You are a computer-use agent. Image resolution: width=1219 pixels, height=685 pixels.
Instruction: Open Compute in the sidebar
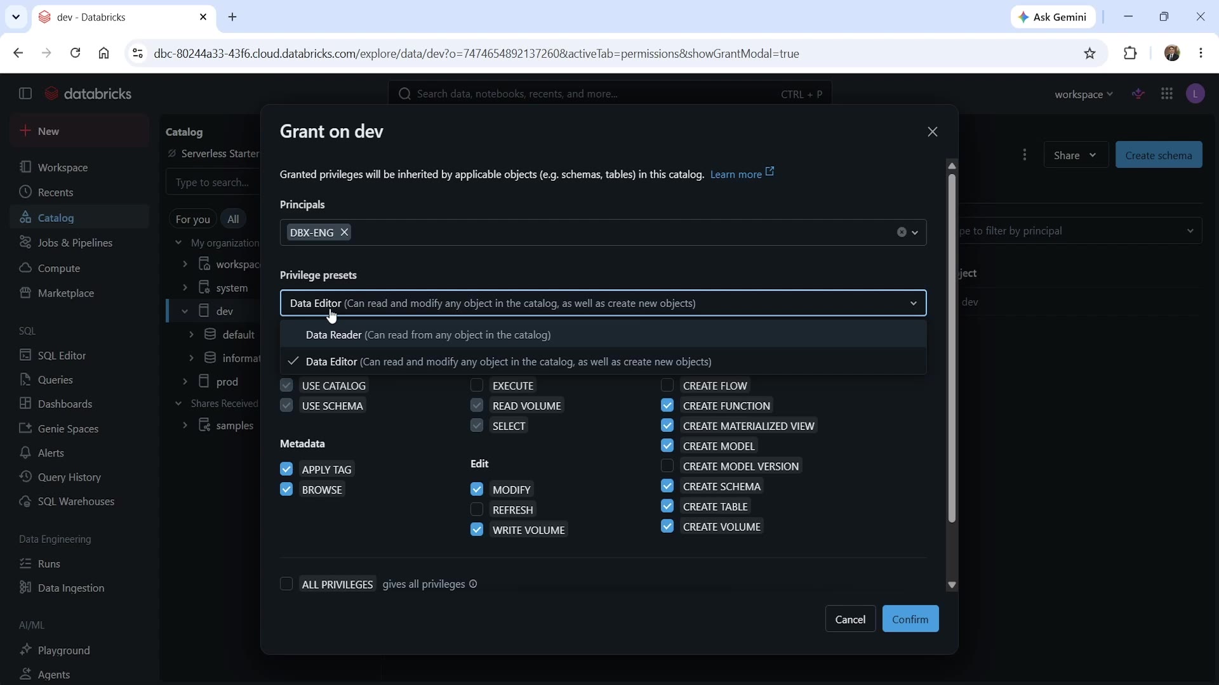pyautogui.click(x=79, y=268)
